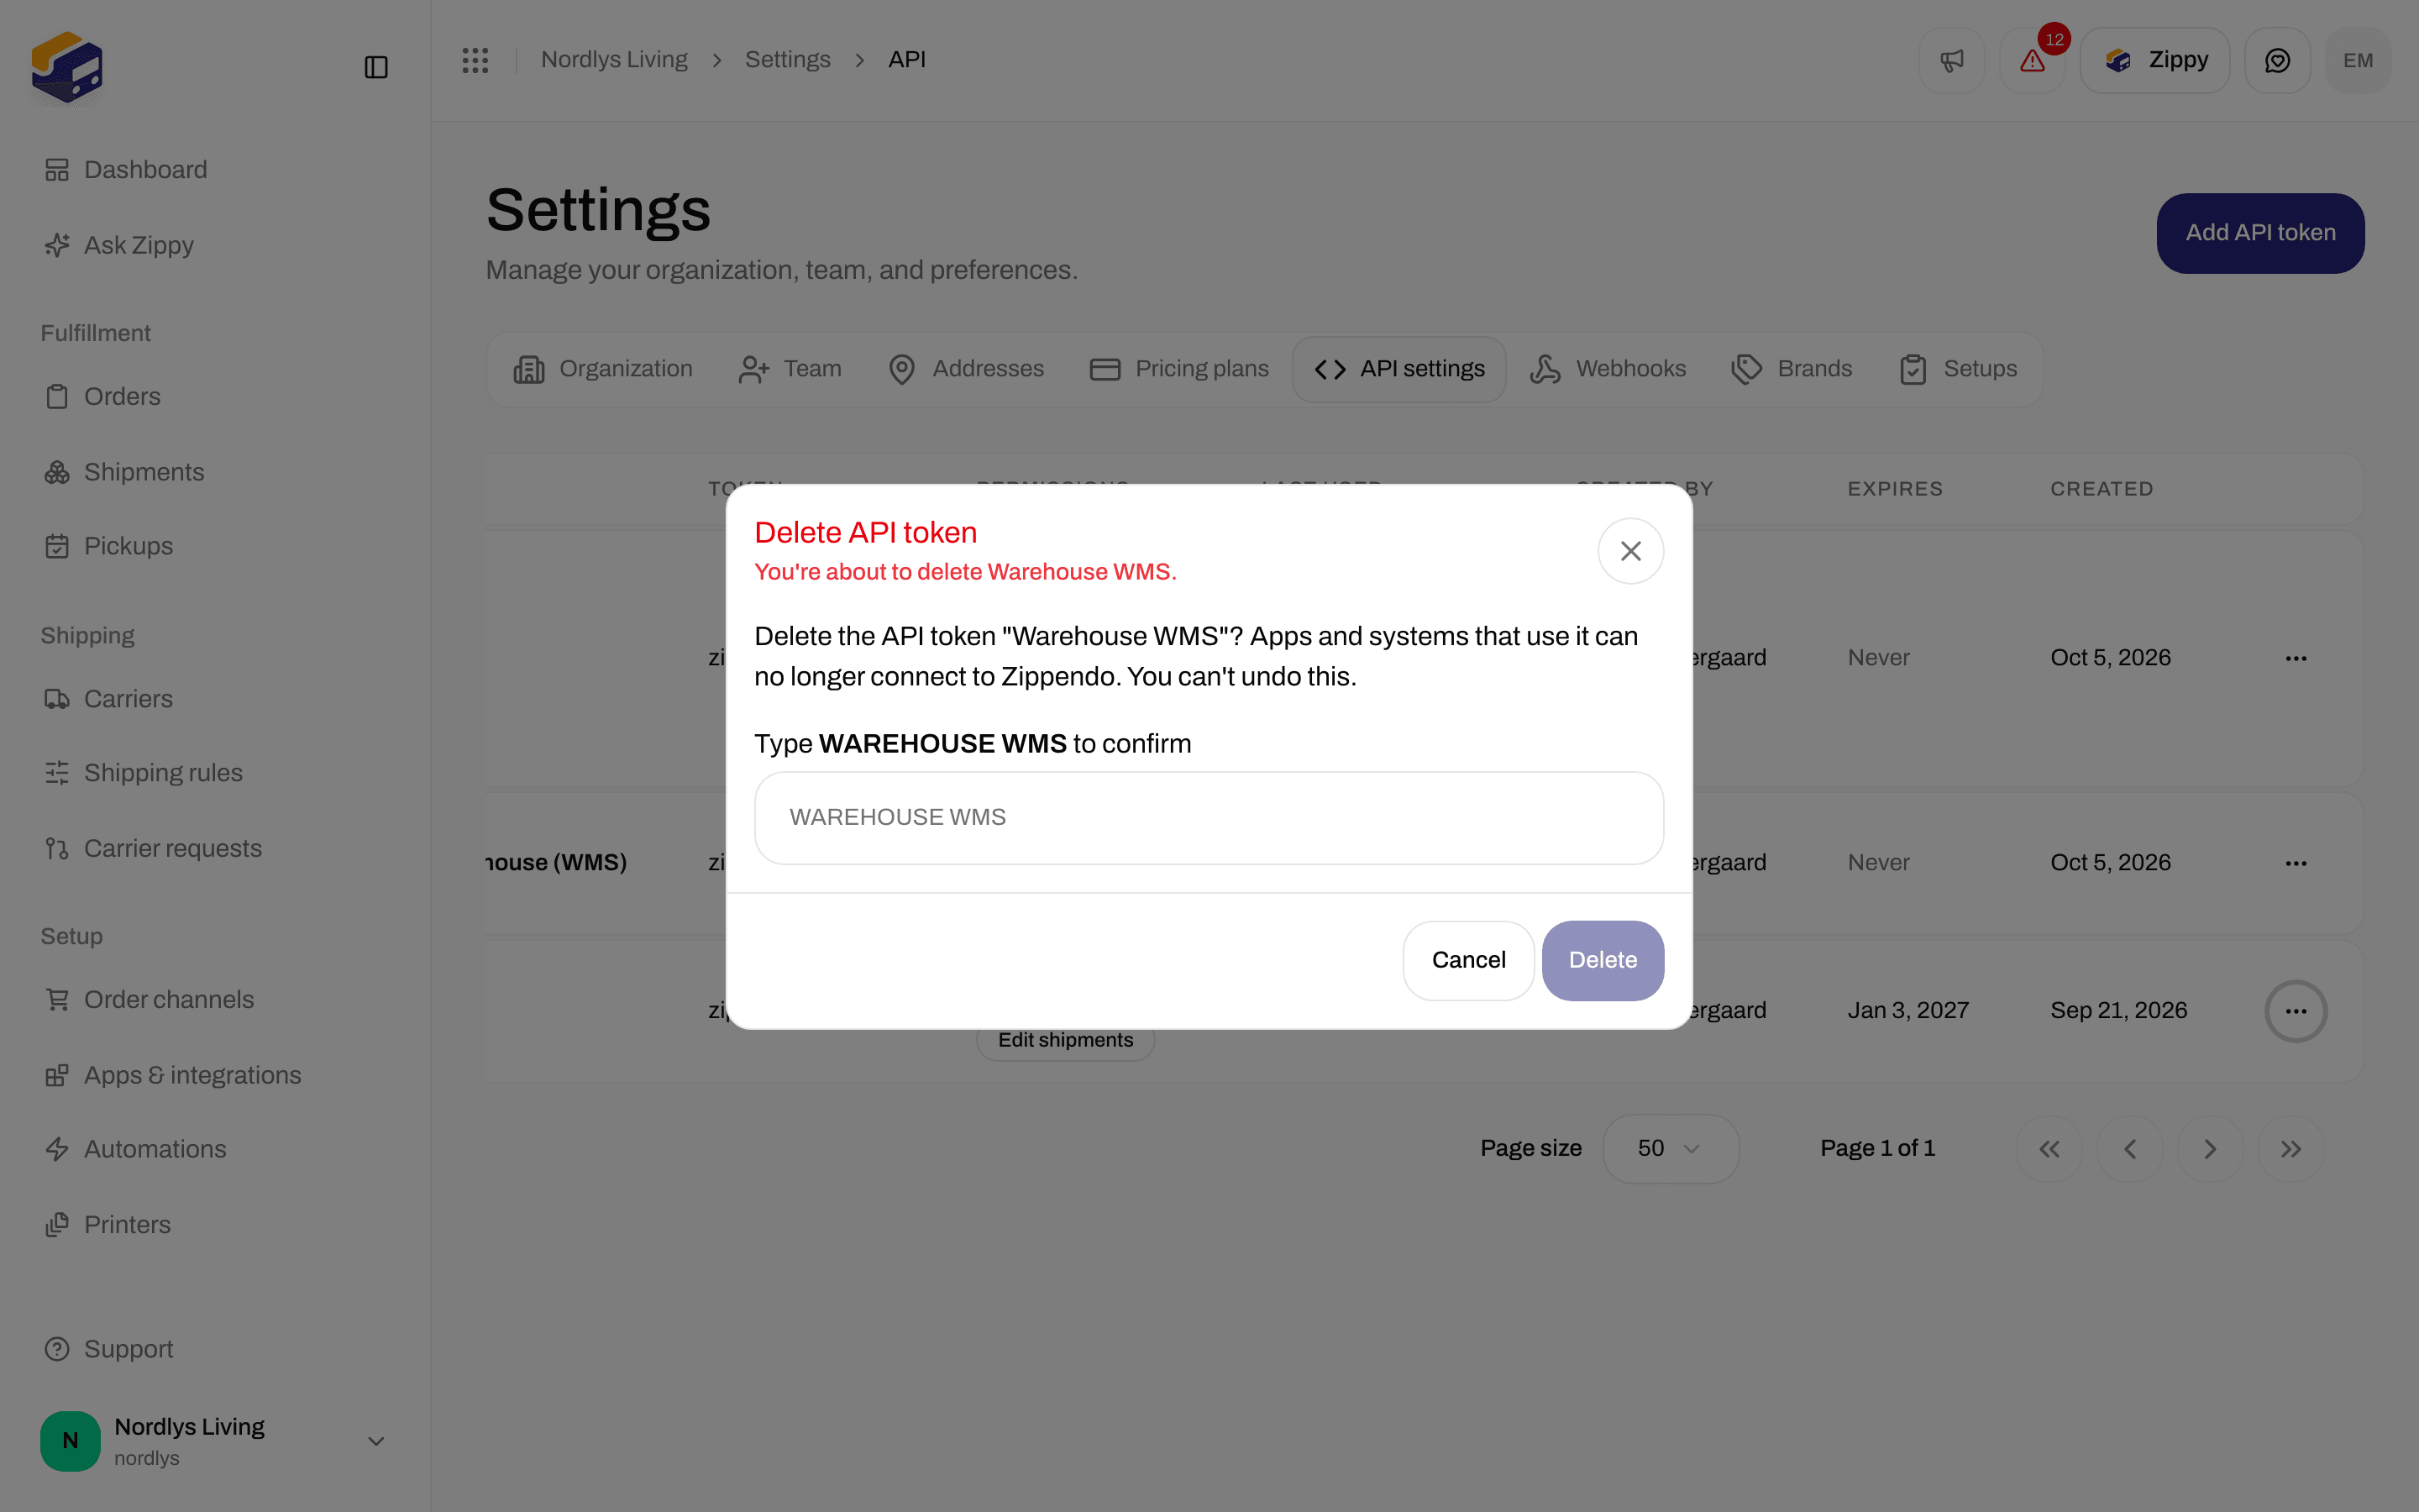Screen dimensions: 2419x1512
Task: Switch to the Pricing plans tab
Action: click(1179, 369)
